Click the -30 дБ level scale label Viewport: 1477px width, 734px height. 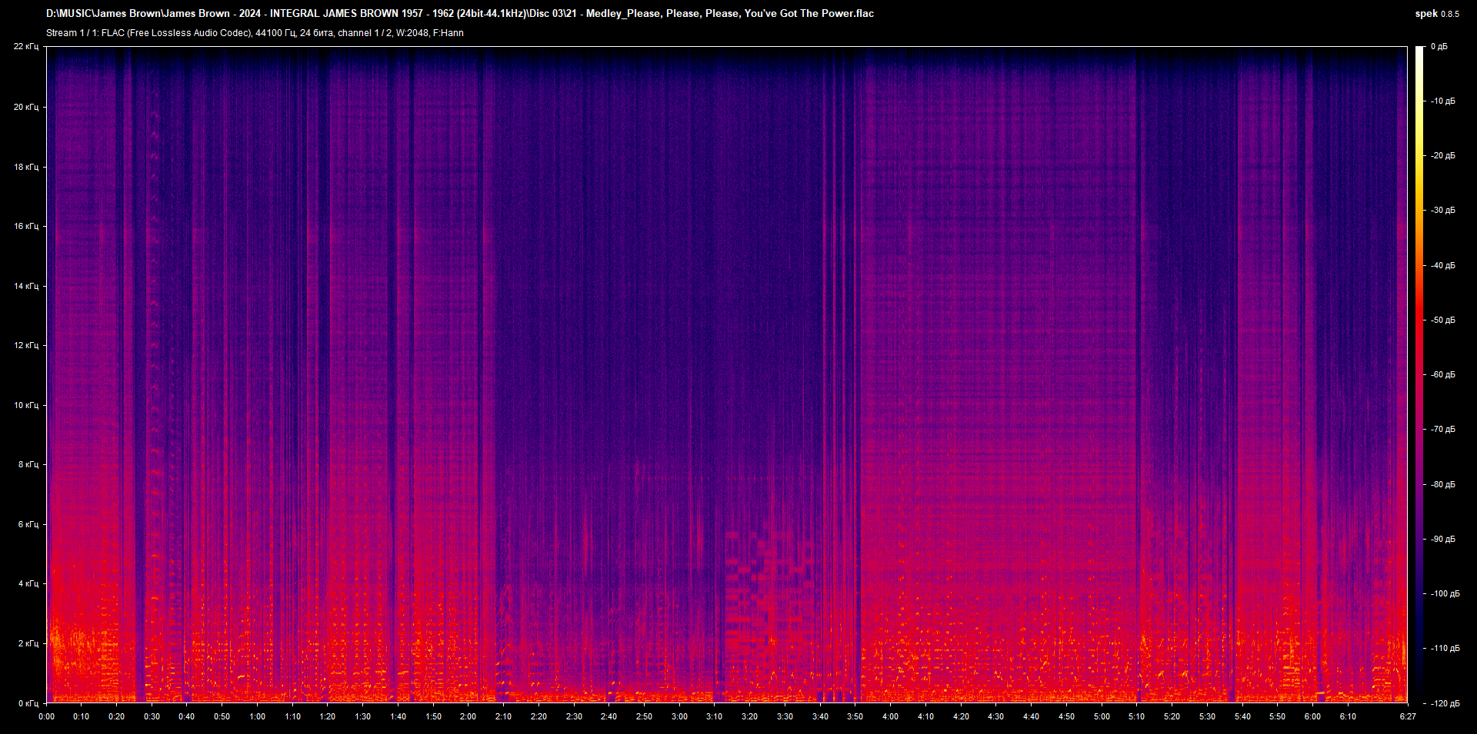(1443, 211)
